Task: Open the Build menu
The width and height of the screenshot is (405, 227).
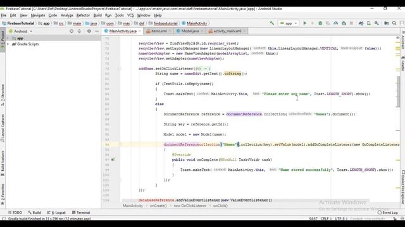Action: tap(97, 15)
